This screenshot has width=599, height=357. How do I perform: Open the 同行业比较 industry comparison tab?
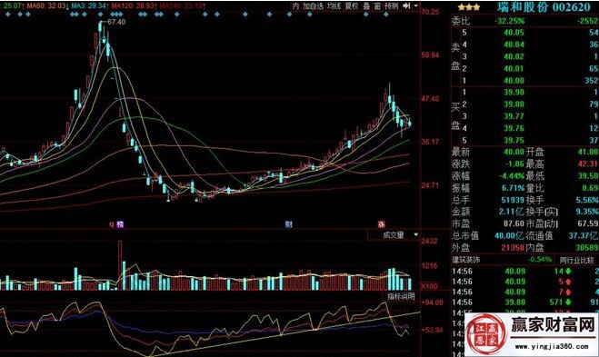pyautogui.click(x=577, y=261)
